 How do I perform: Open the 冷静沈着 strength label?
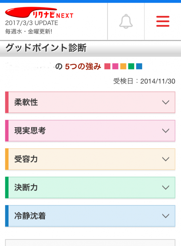tap(30, 216)
